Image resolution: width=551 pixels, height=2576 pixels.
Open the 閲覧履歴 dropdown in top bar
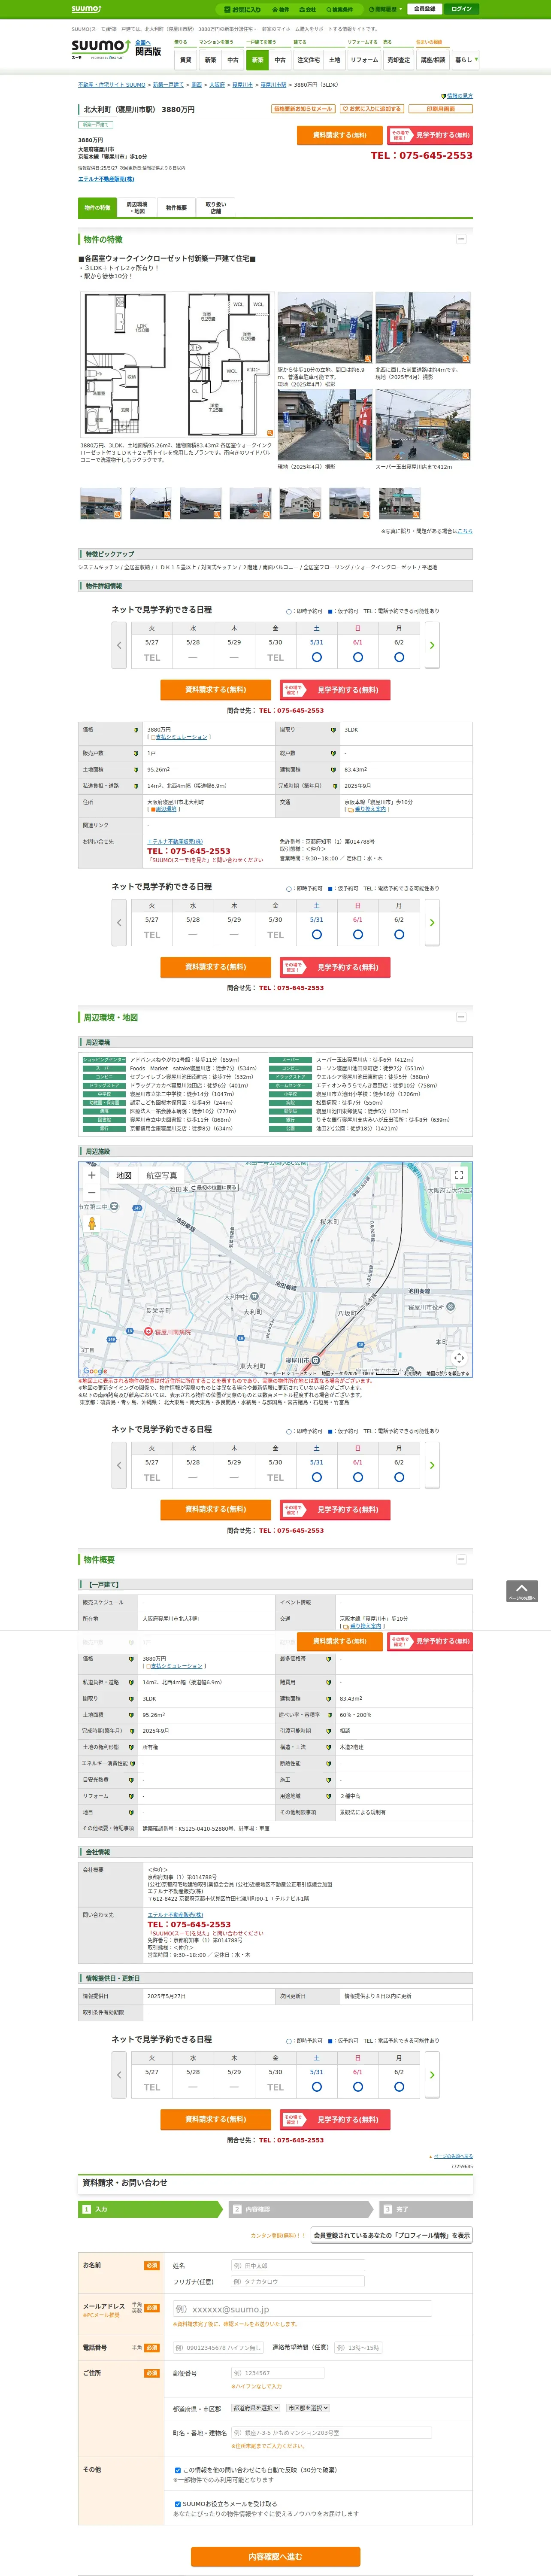pos(386,9)
